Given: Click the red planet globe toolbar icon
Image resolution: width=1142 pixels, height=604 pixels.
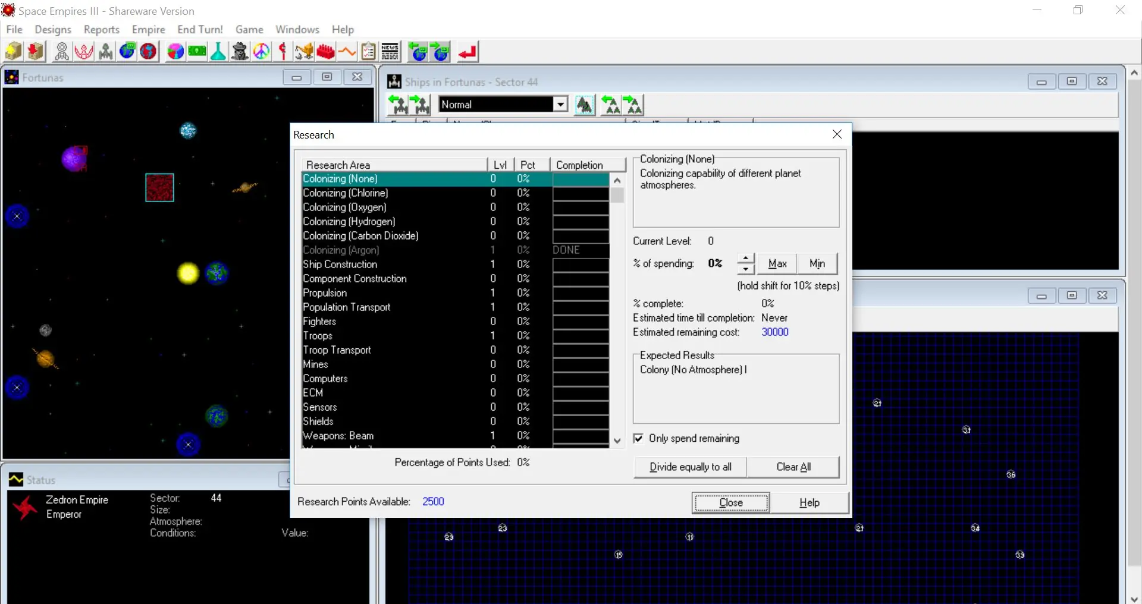Looking at the screenshot, I should [149, 52].
